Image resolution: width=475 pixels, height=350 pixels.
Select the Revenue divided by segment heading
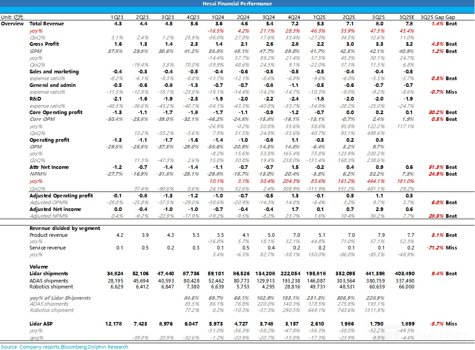pos(65,228)
